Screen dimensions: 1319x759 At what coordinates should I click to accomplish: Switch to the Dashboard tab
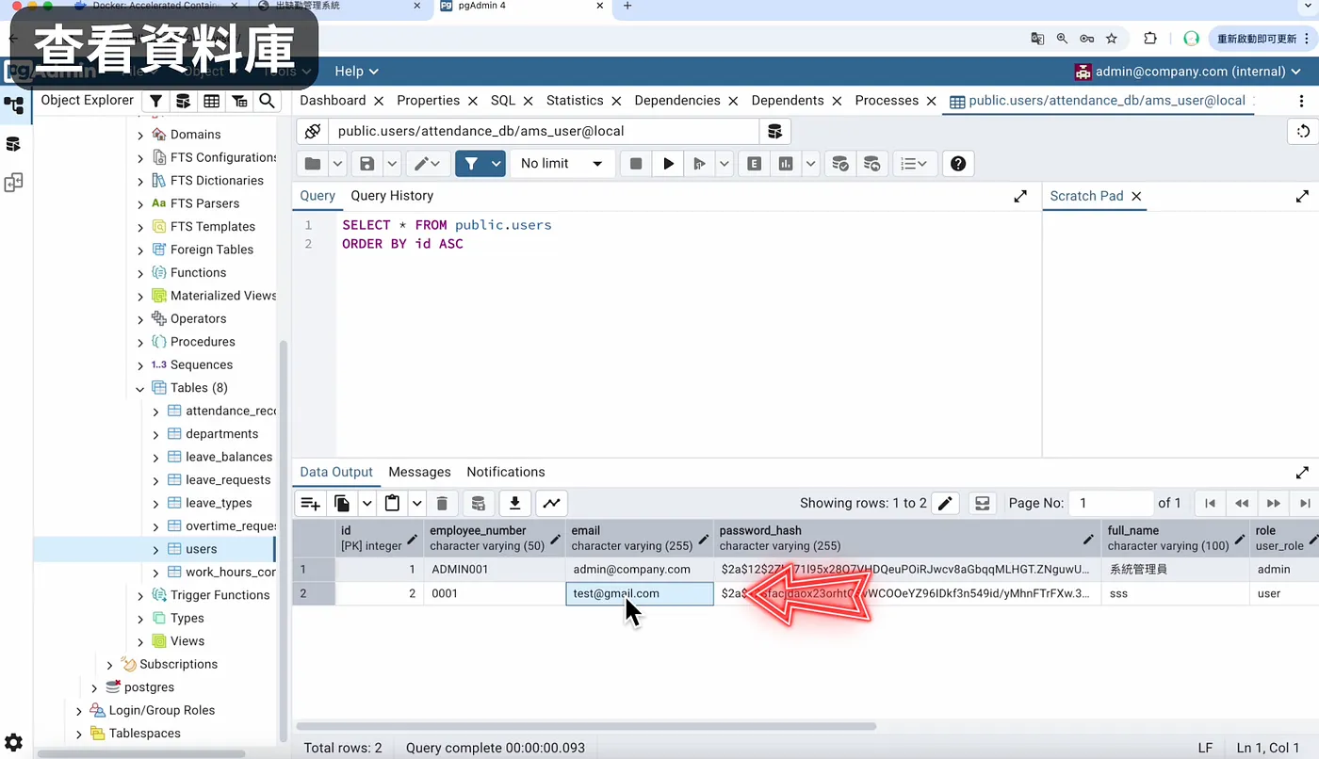333,101
